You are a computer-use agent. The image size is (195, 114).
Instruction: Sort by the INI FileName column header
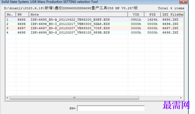[x=172, y=15]
